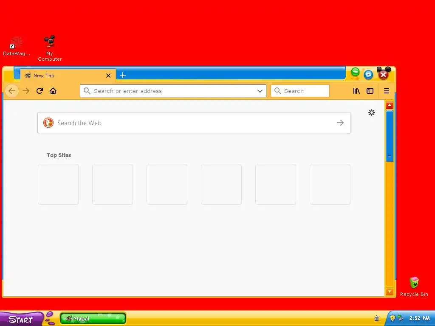Click the Top Sites heading
The height and width of the screenshot is (326, 435).
point(59,155)
